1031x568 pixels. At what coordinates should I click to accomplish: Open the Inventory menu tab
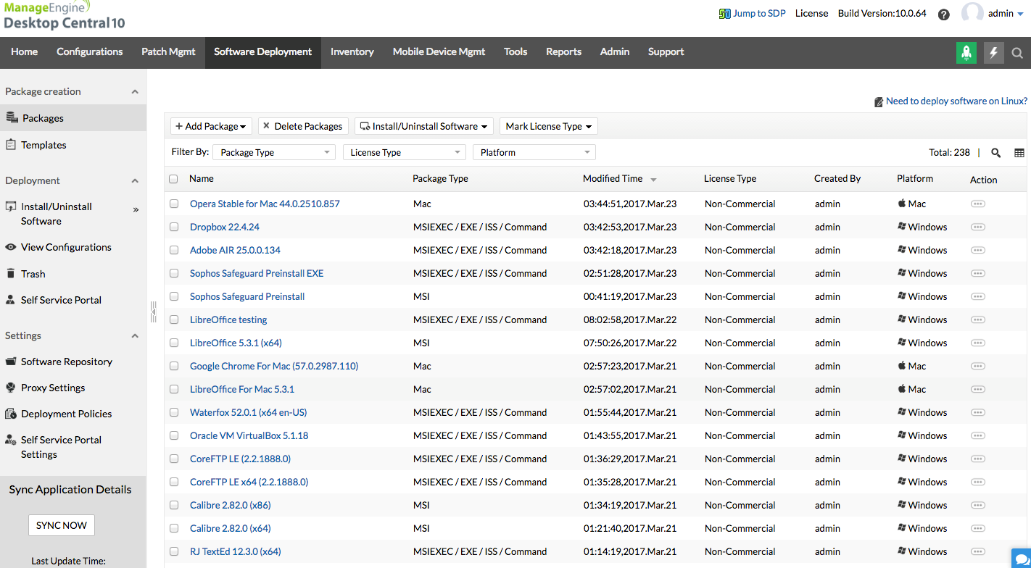point(352,52)
